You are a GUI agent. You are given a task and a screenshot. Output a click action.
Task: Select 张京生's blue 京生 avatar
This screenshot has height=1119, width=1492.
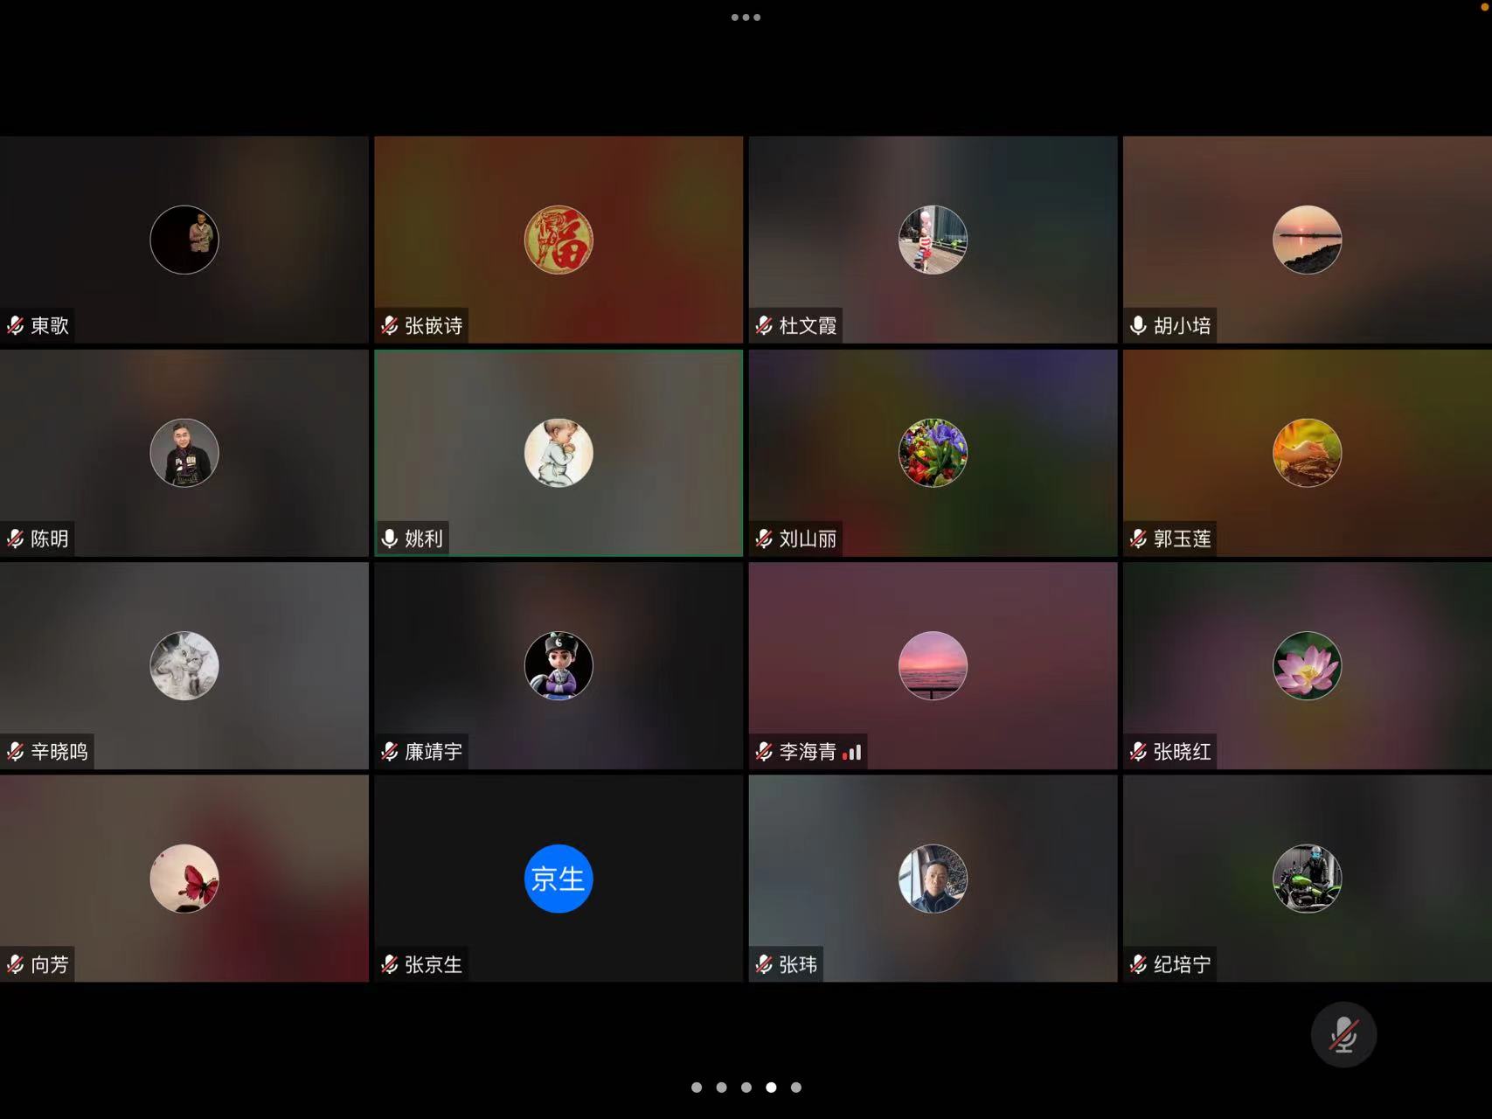559,879
